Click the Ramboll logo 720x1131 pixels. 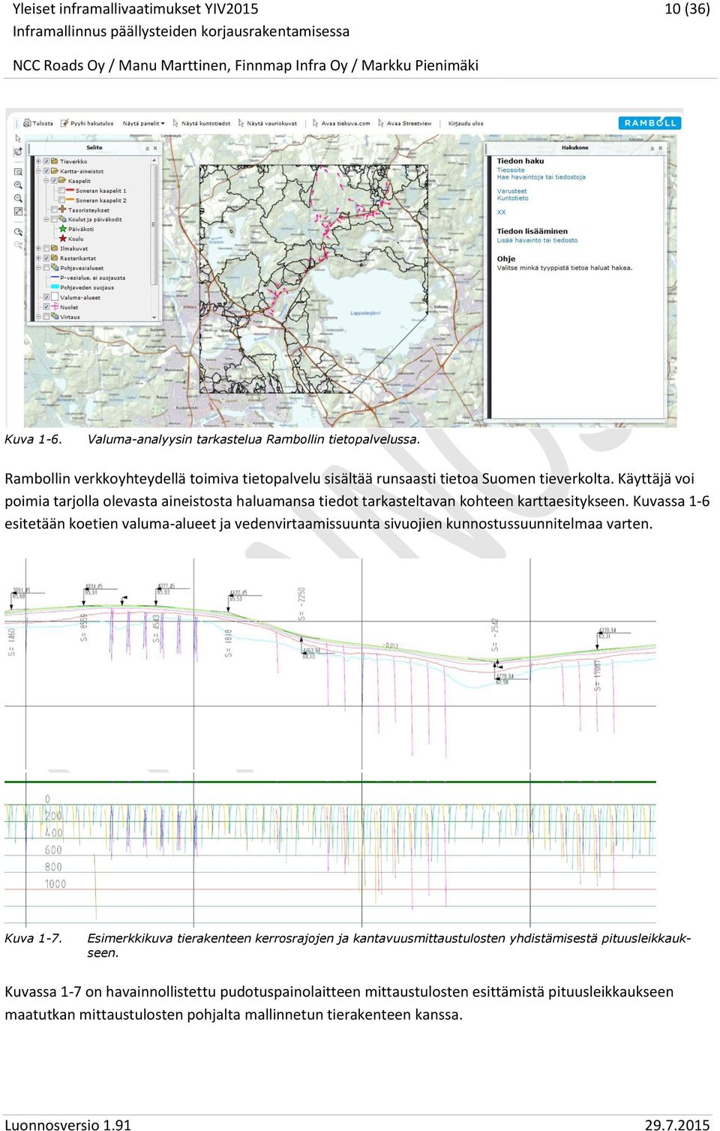coord(649,123)
